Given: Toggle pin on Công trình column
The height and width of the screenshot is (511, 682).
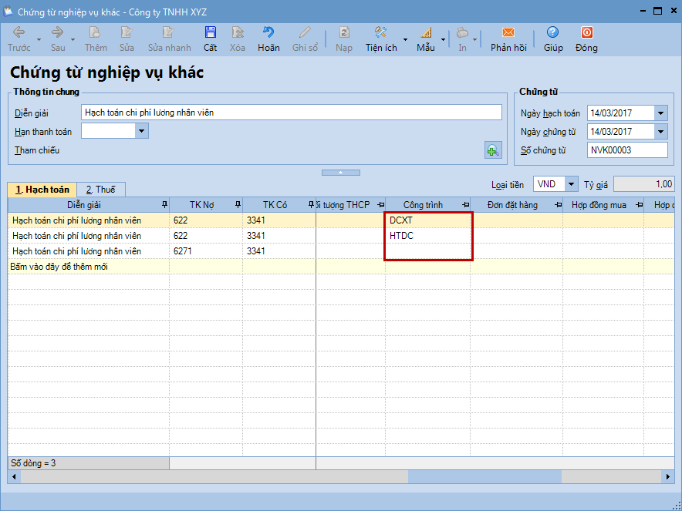Looking at the screenshot, I should coord(465,204).
